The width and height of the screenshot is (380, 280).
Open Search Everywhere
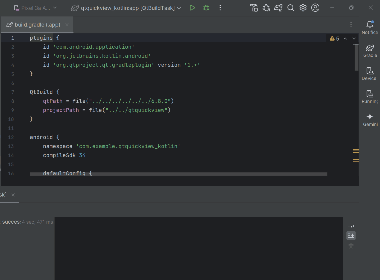click(x=291, y=8)
